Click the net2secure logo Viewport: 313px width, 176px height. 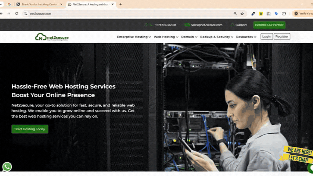(52, 37)
